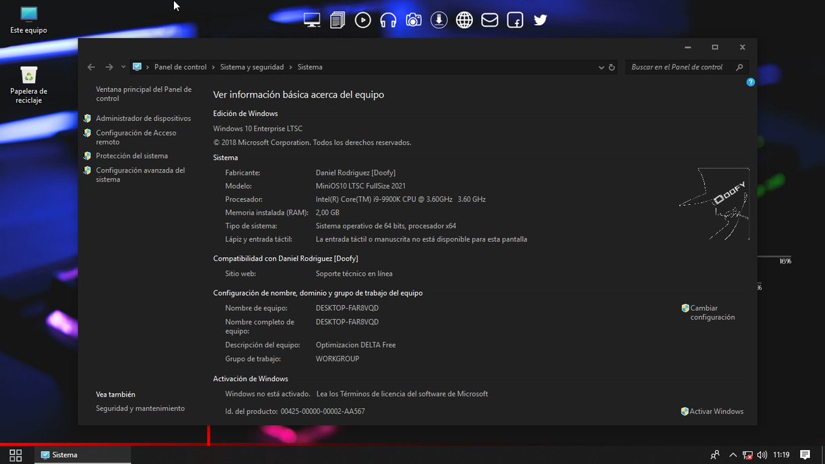
Task: Click the Sistema breadcrumb
Action: click(310, 67)
